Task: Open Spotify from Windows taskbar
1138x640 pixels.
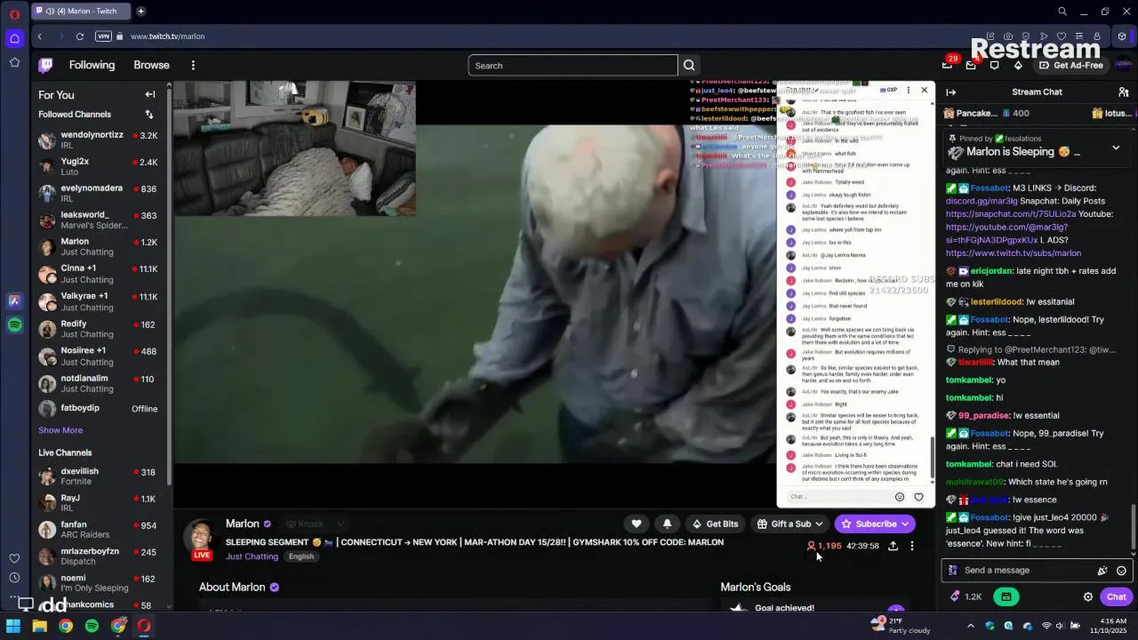Action: (92, 627)
